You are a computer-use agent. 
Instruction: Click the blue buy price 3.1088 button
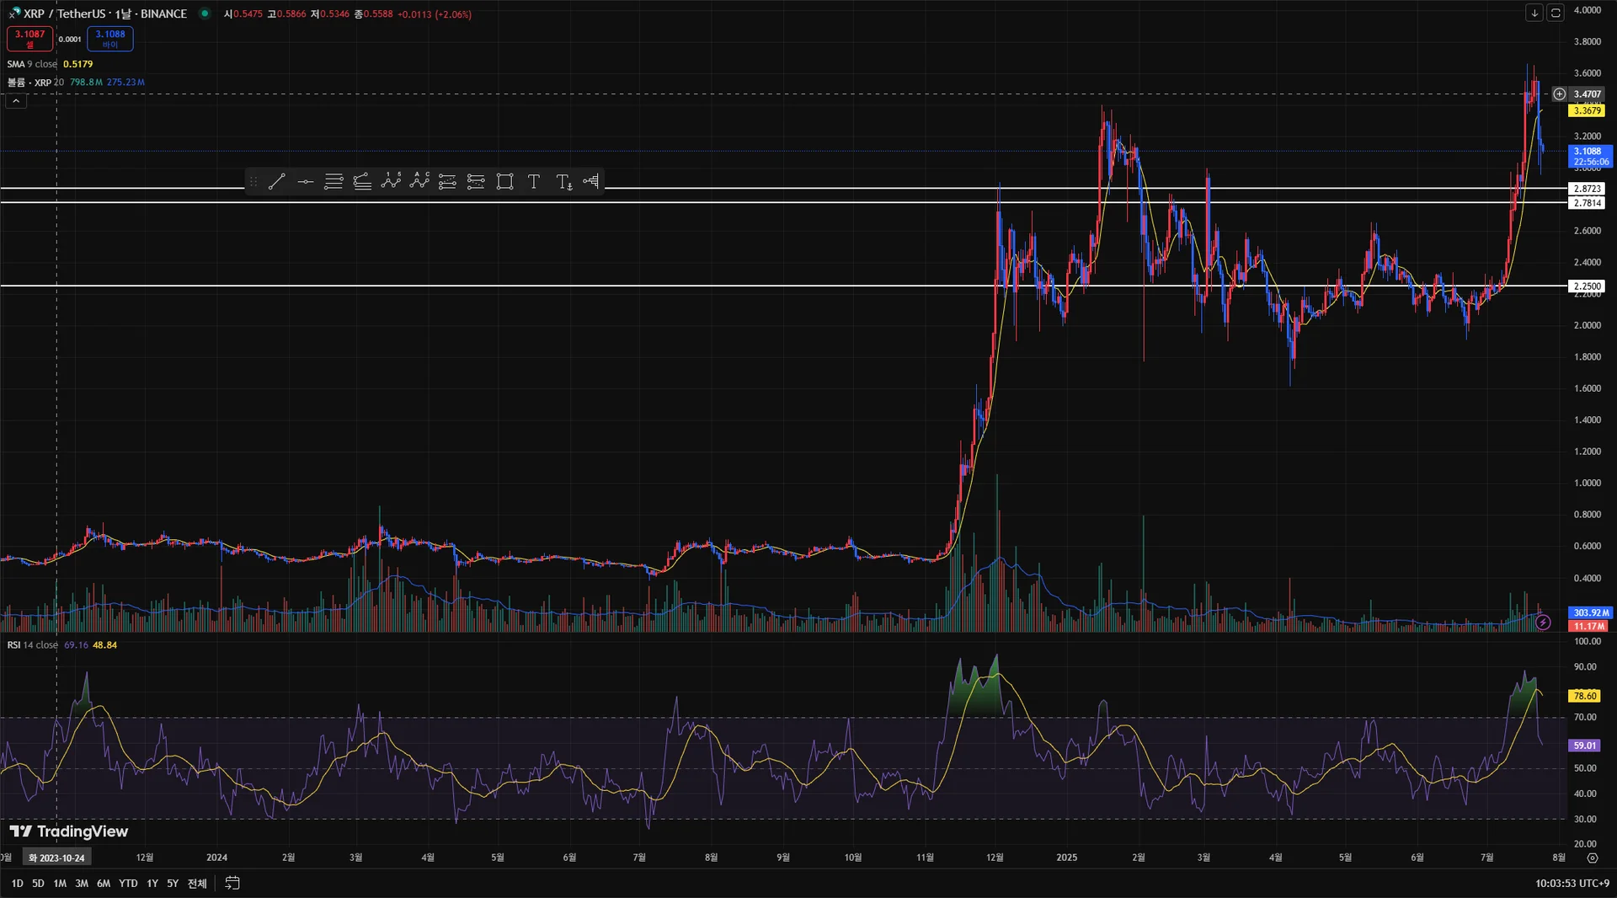pyautogui.click(x=110, y=39)
